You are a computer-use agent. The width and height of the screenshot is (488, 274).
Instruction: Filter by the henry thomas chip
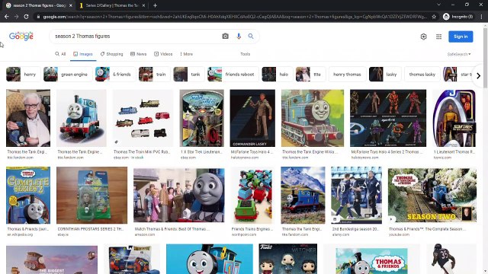347,75
